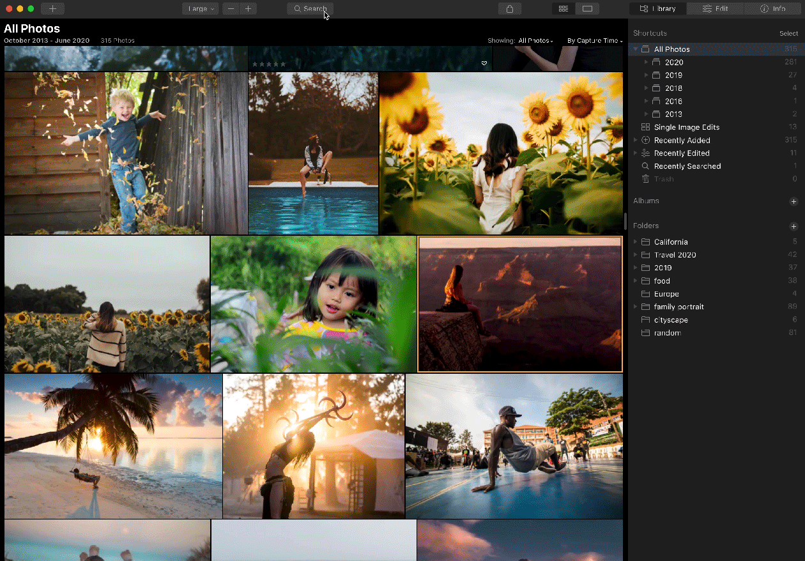Increase thumbnail size with plus button
Image resolution: width=805 pixels, height=561 pixels.
click(248, 9)
